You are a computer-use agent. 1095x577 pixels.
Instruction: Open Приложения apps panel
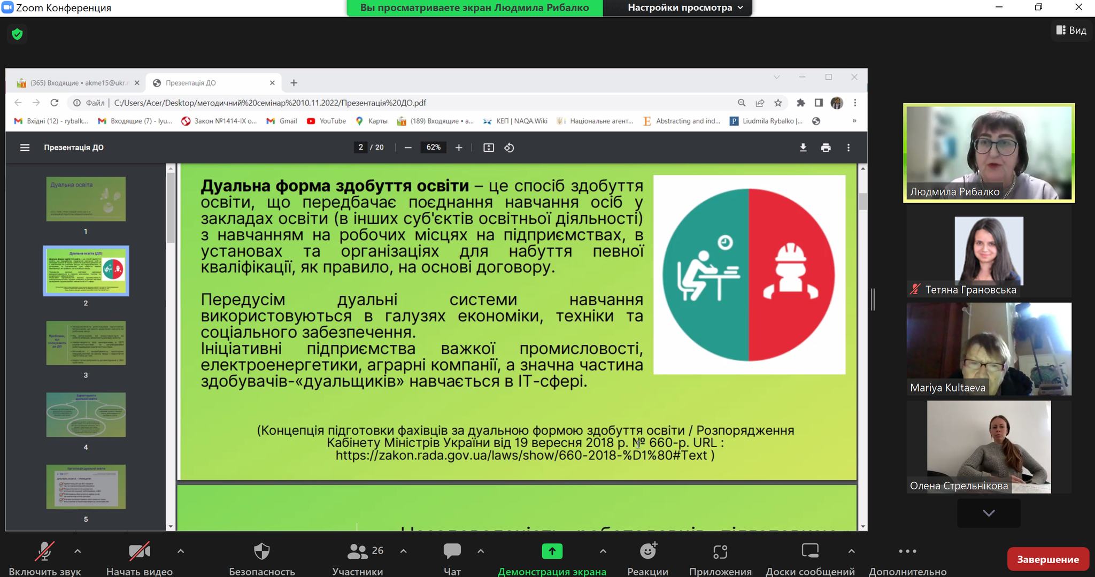[x=720, y=559]
